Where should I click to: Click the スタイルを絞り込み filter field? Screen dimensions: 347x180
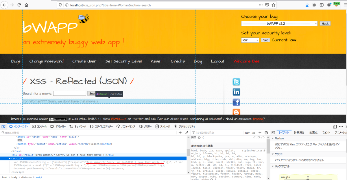217,133
